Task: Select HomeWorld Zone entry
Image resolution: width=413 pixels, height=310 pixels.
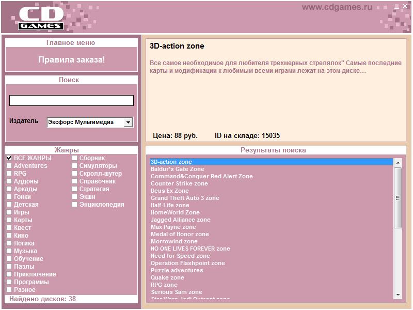Action: point(272,212)
